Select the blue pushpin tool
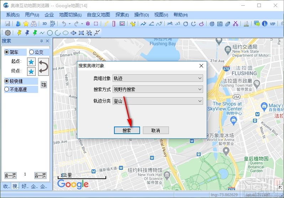Screen dimensions: 284x198 tap(27, 33)
